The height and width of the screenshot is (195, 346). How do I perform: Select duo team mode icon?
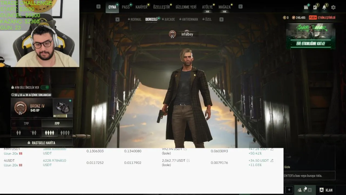(19, 133)
